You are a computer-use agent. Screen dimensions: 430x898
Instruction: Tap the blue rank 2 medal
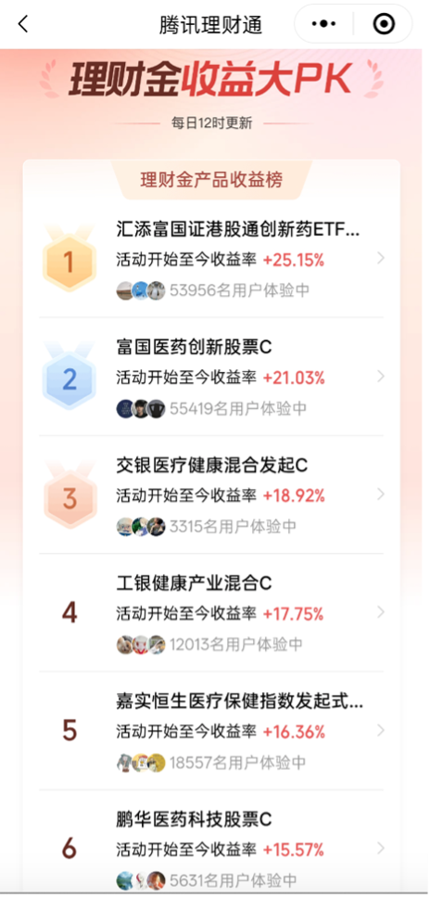tap(70, 377)
